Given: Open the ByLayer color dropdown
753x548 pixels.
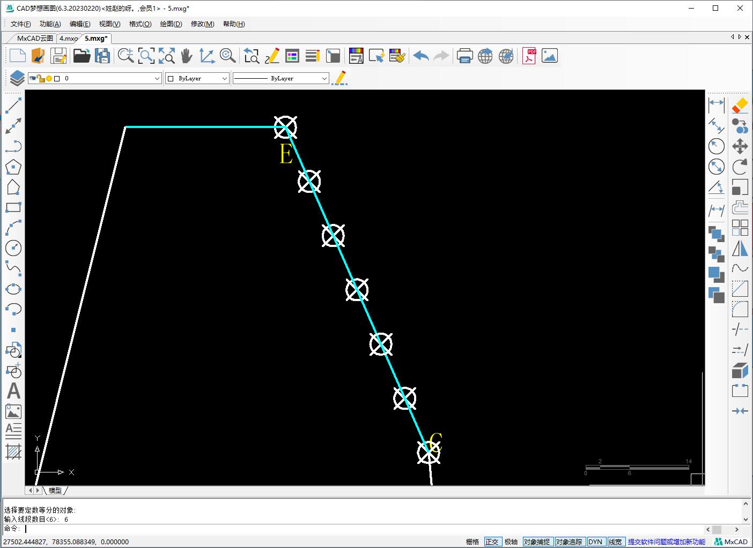Looking at the screenshot, I should point(224,79).
